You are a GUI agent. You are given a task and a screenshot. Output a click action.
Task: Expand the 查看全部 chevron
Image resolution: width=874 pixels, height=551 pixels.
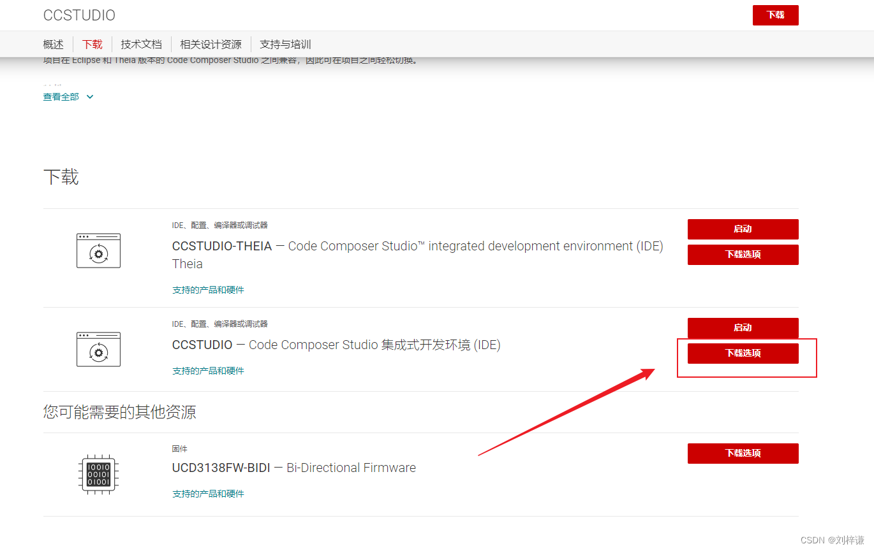(90, 97)
